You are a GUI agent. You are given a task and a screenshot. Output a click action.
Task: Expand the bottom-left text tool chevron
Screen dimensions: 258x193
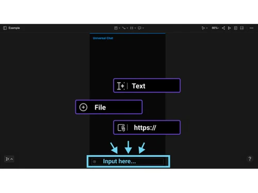coord(12,159)
